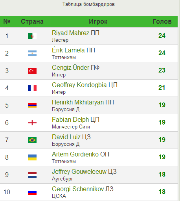Image resolution: width=180 pixels, height=201 pixels.
Task: Click the Armenia flag icon
Action: (32, 105)
